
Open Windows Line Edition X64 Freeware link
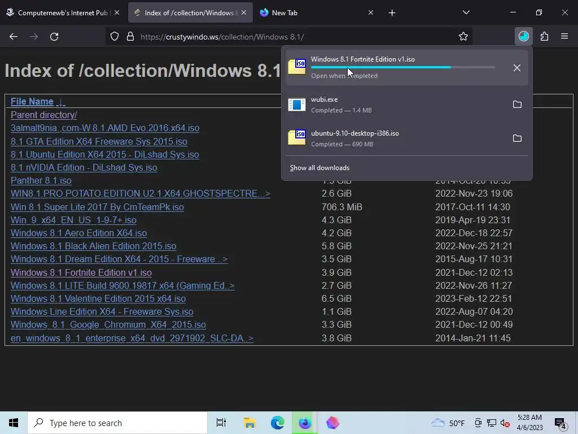point(102,311)
